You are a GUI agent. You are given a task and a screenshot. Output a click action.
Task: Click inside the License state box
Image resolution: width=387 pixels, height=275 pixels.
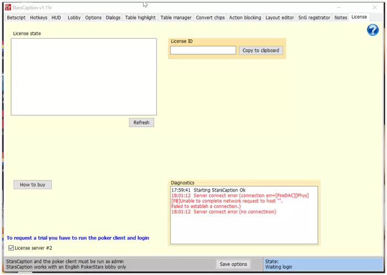click(83, 76)
